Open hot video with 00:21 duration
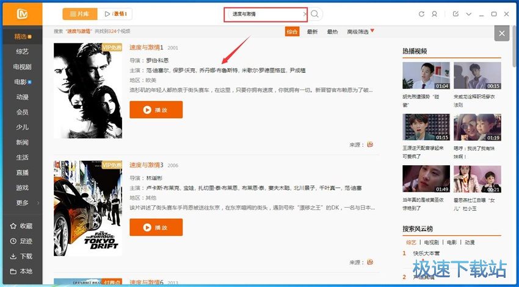519x287 pixels. coord(477,179)
